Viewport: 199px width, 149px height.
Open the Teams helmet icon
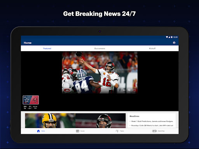pos(117,131)
